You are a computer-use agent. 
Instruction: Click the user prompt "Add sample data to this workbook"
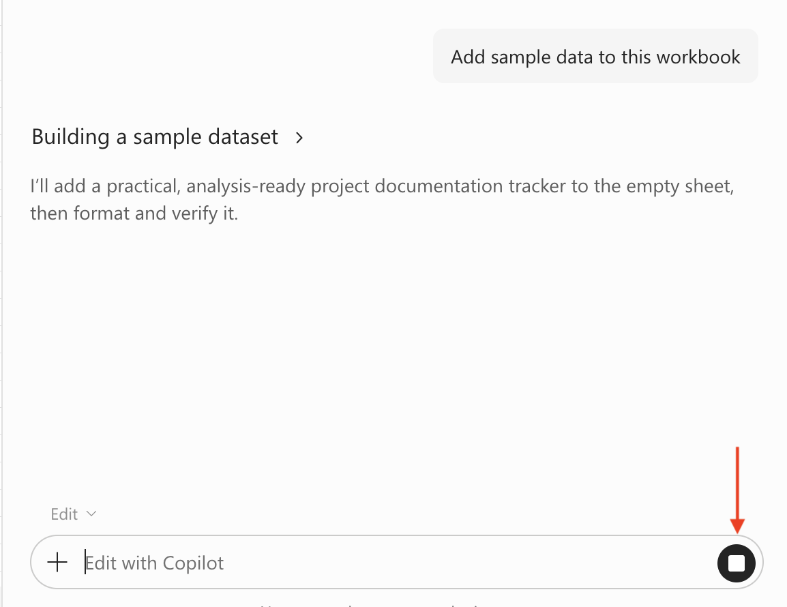coord(595,57)
